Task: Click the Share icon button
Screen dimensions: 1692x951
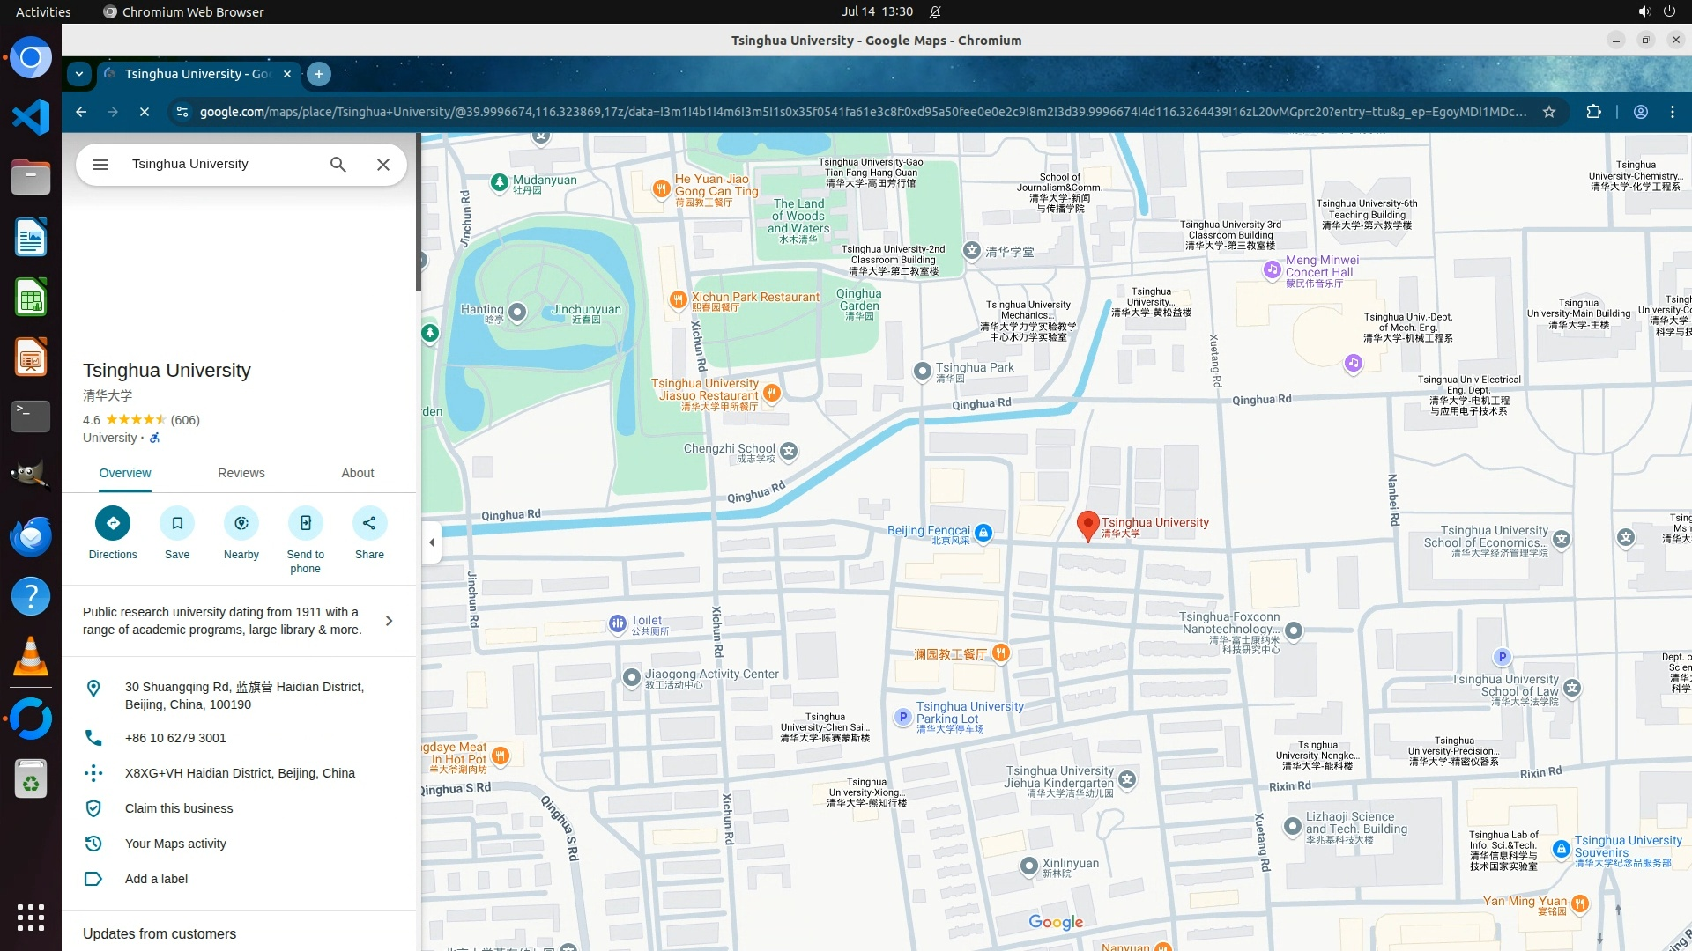Action: pos(369,523)
